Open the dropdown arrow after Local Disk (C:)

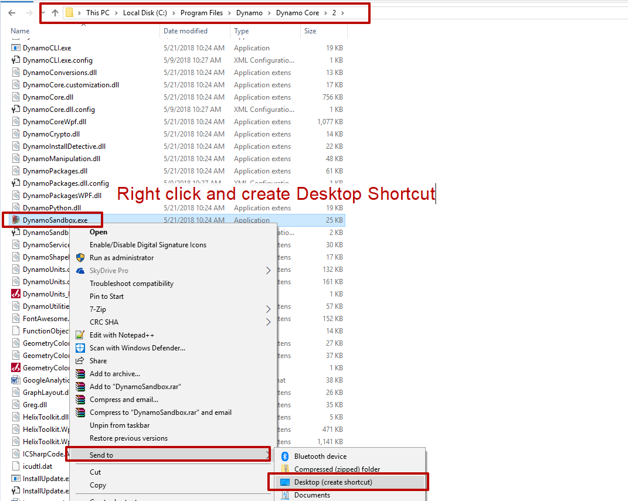click(x=174, y=13)
